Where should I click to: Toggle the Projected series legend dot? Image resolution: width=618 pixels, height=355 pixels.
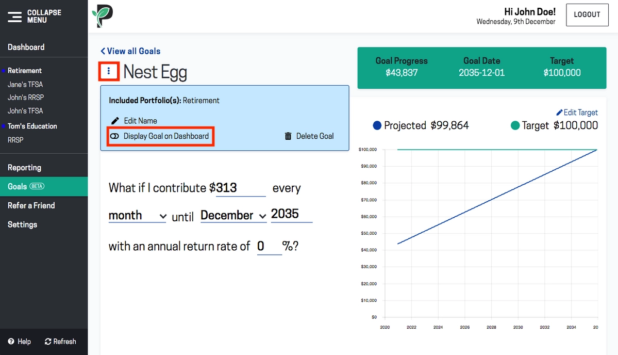point(377,125)
